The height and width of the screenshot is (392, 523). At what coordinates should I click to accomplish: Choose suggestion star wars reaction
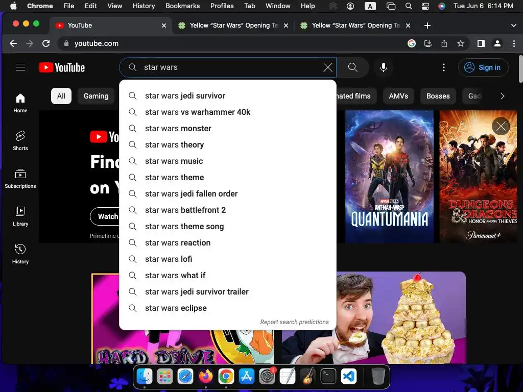tap(227, 242)
